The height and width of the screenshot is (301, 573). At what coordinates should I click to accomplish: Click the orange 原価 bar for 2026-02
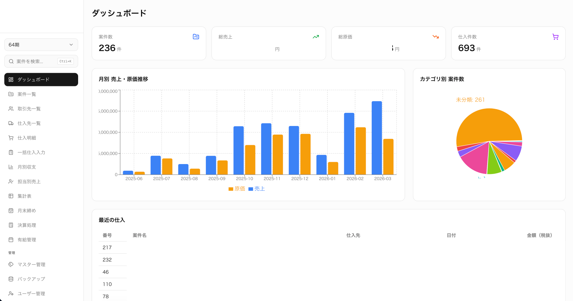pos(361,151)
